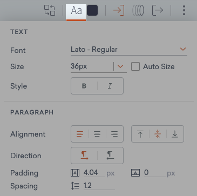
Task: Set text direction right-to-left
Action: 110,156
